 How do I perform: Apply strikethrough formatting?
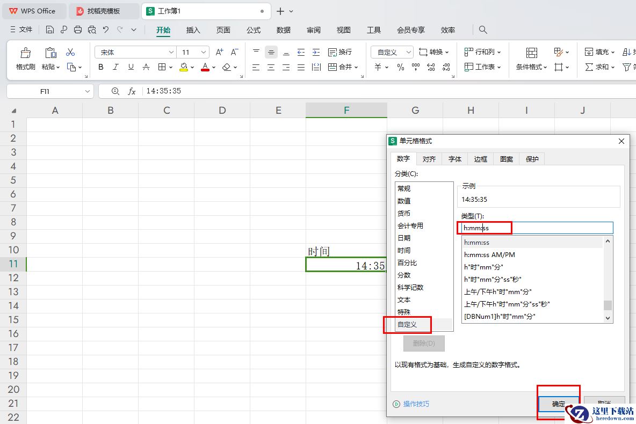(146, 67)
